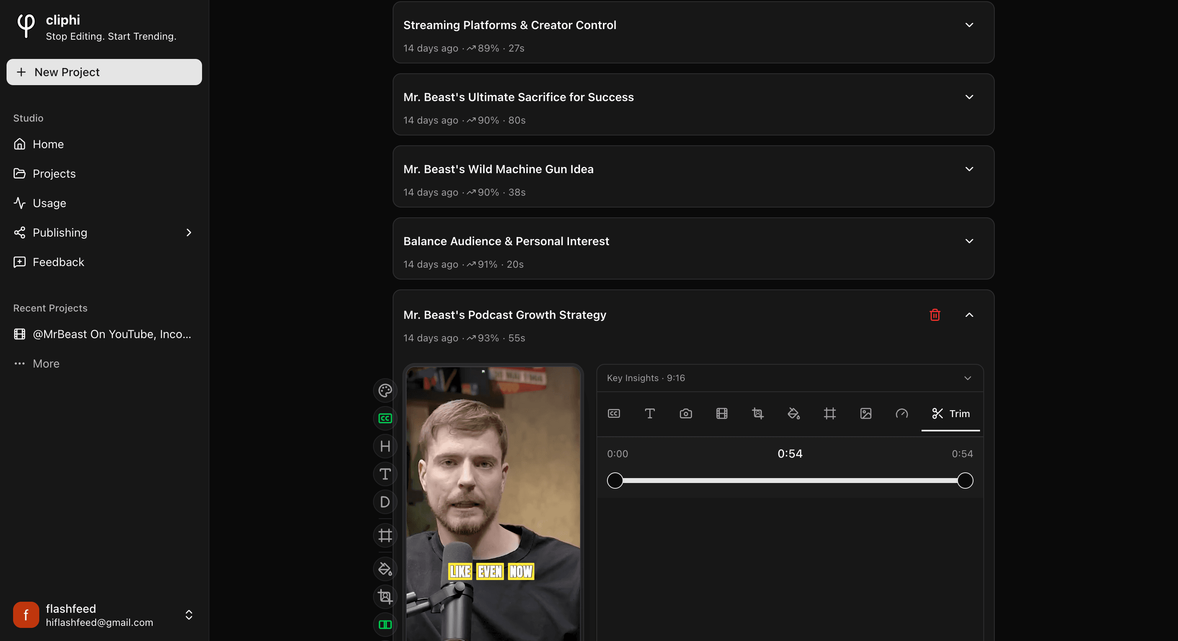The image size is (1178, 641).
Task: Open the flashfeed account switcher
Action: 189,615
